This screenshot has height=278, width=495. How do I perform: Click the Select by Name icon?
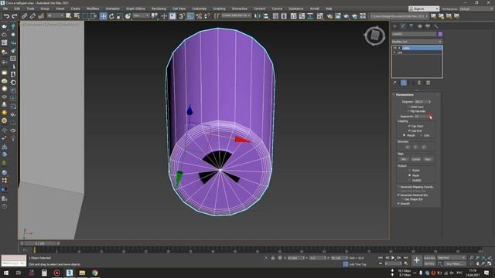click(x=77, y=16)
